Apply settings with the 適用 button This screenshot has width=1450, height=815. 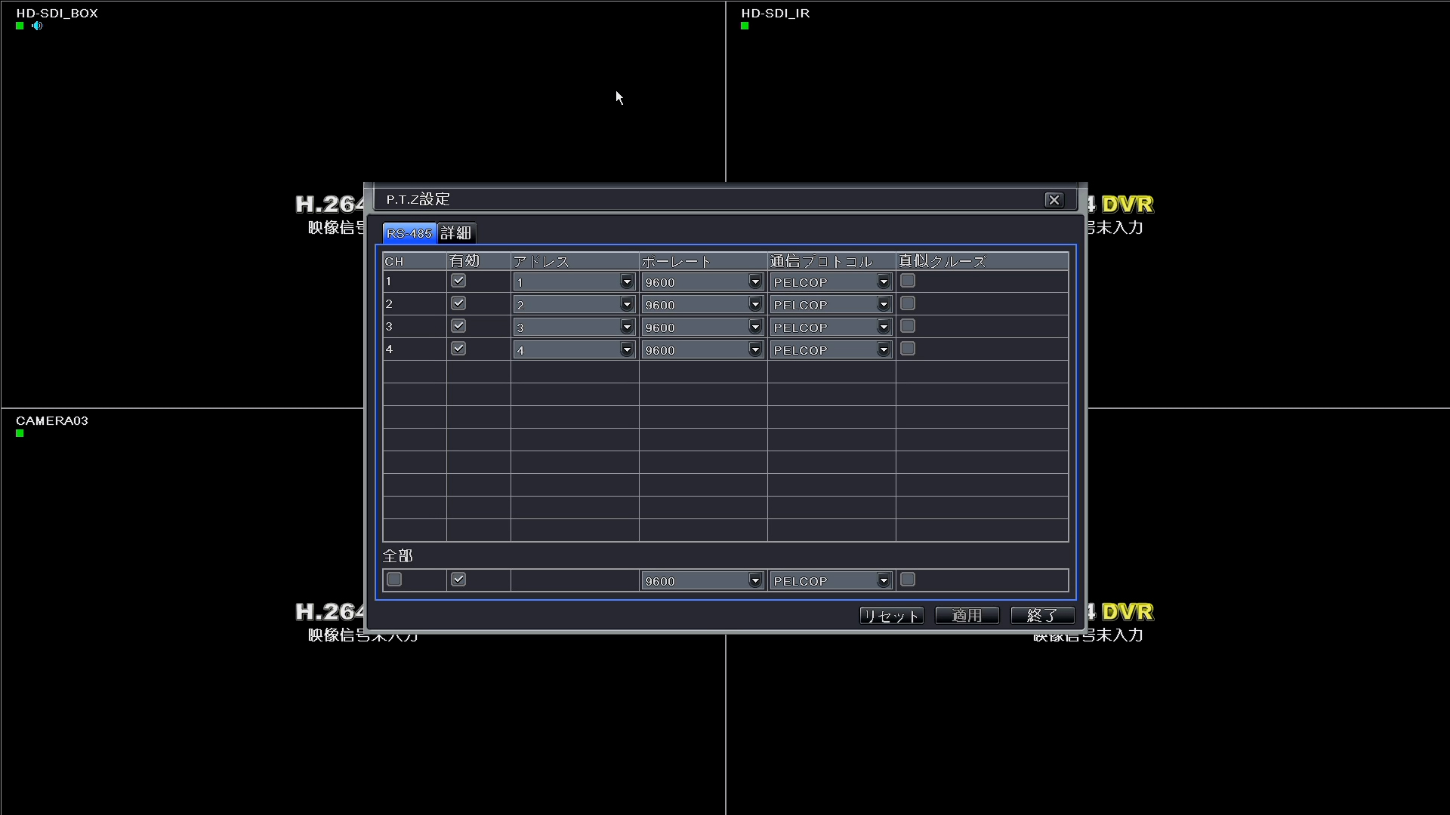pyautogui.click(x=966, y=615)
